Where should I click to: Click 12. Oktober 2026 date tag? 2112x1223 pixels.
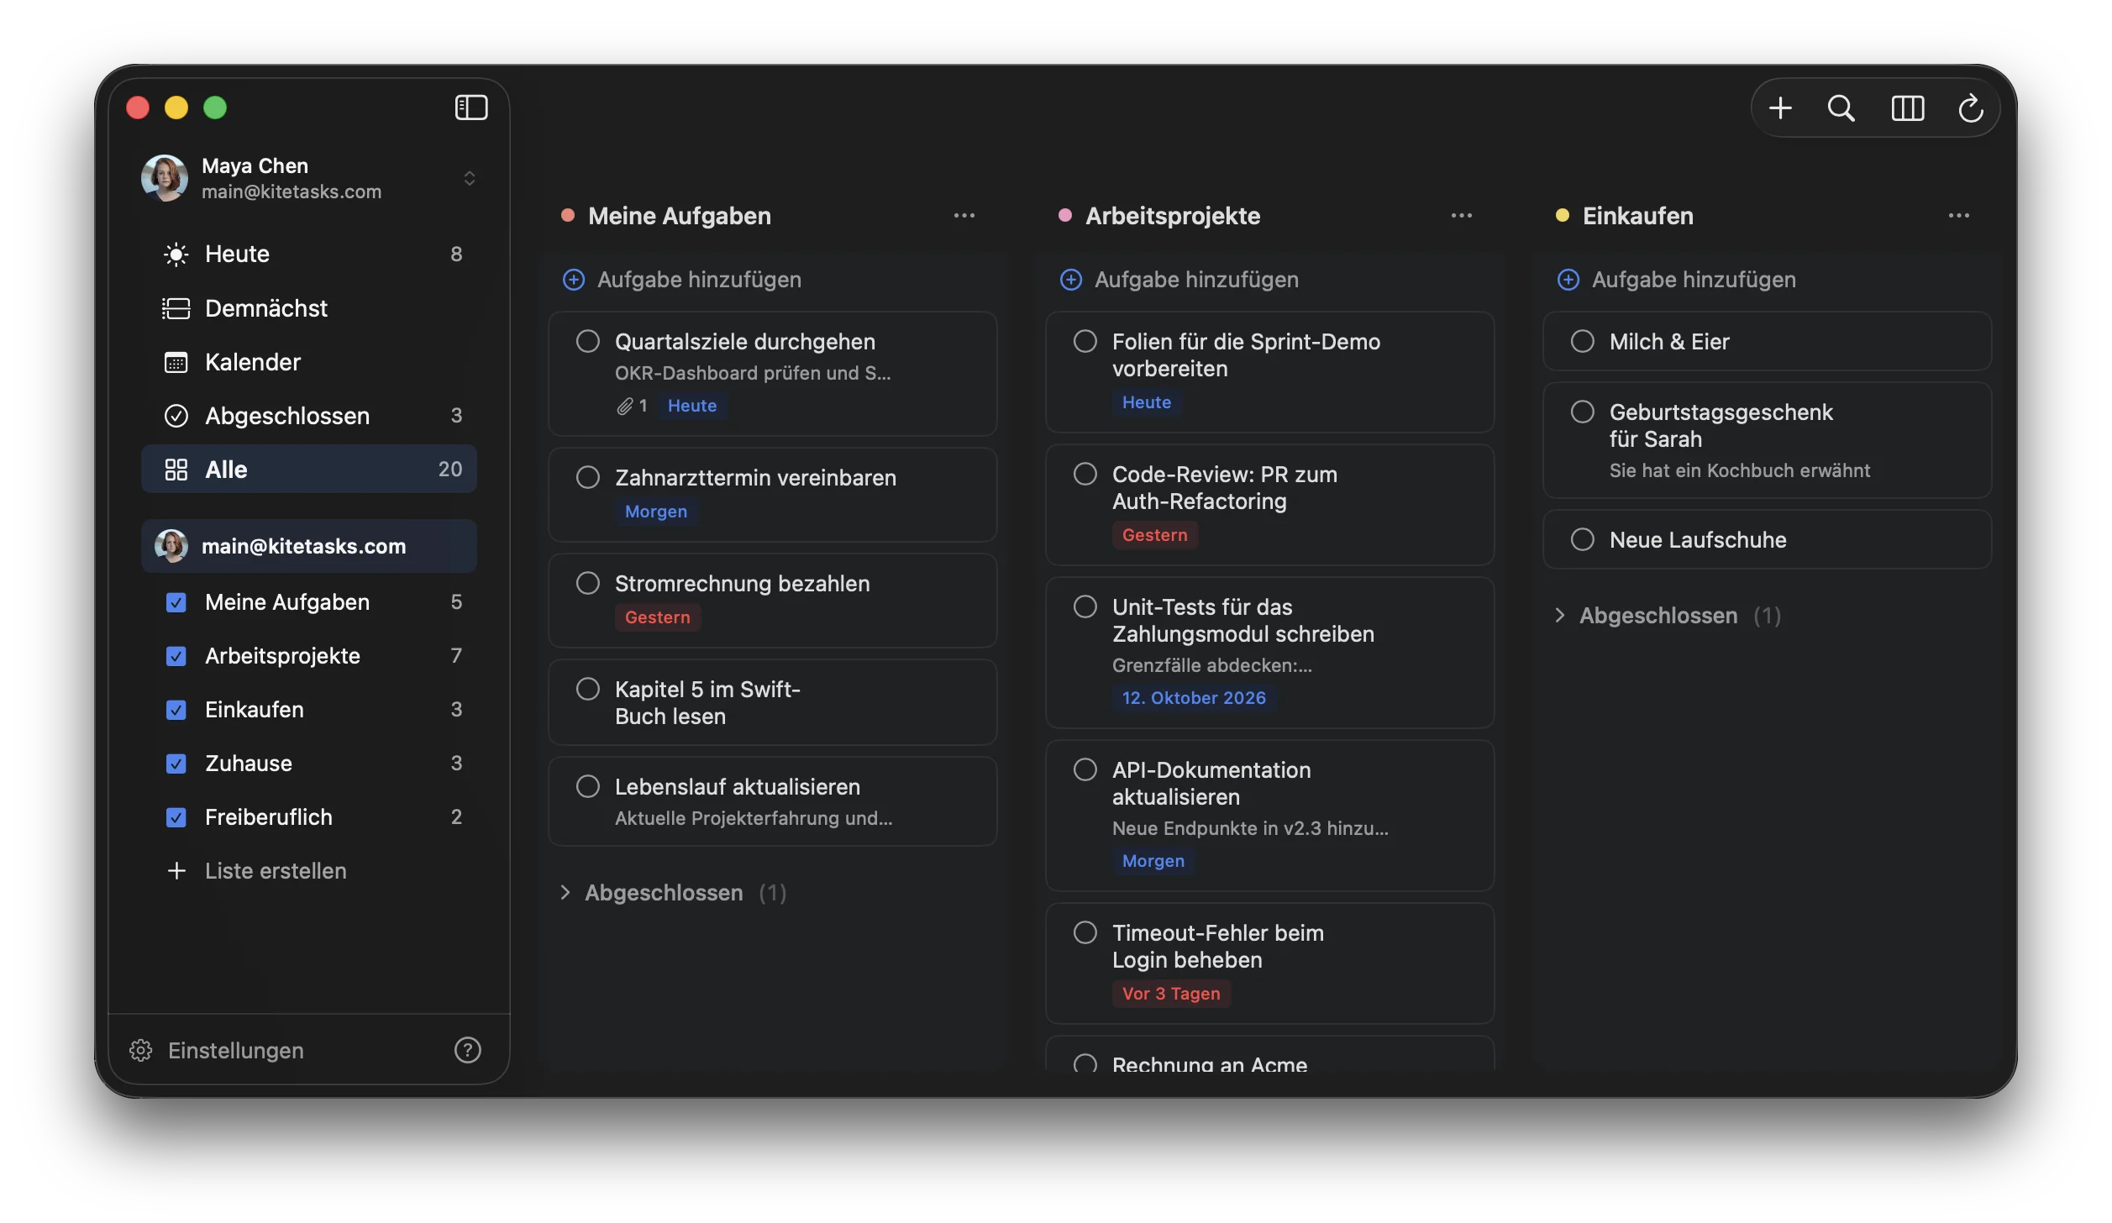pos(1194,698)
